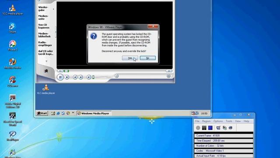Confirm disconnect with the Yes button
Screen dimensions: 280x158
[130, 58]
